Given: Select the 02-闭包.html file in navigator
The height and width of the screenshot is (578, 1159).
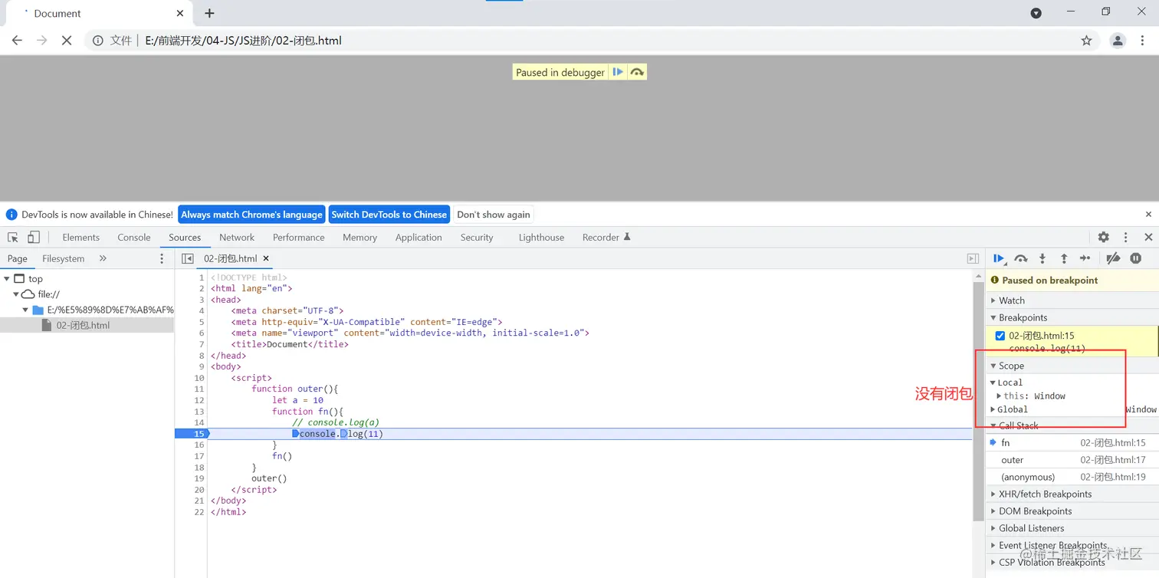Looking at the screenshot, I should tap(87, 325).
